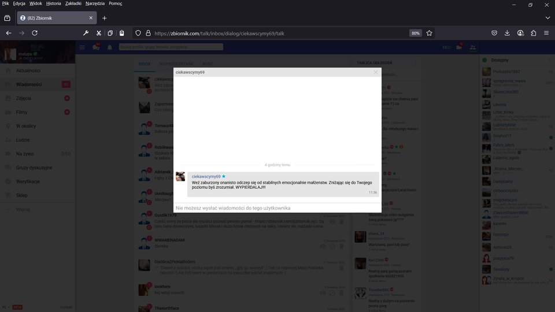Bookmark this page with the star
The height and width of the screenshot is (312, 555).
click(x=430, y=34)
